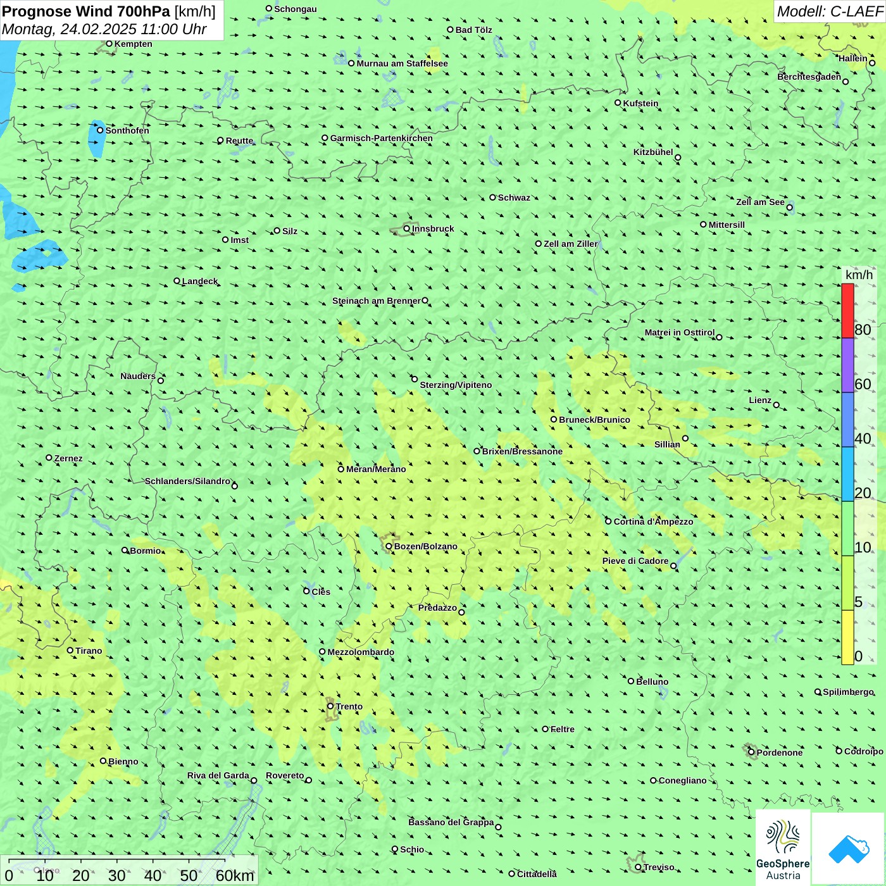This screenshot has width=886, height=886.
Task: Click the 'Bad Tölz' label
Action: point(474,30)
